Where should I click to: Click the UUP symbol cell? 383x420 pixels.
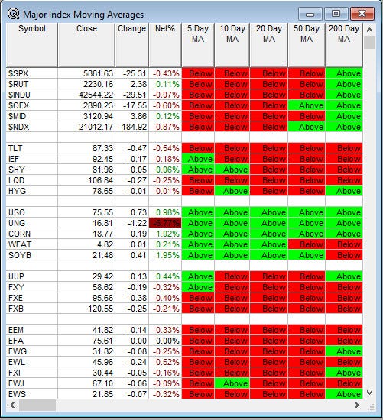click(x=32, y=276)
